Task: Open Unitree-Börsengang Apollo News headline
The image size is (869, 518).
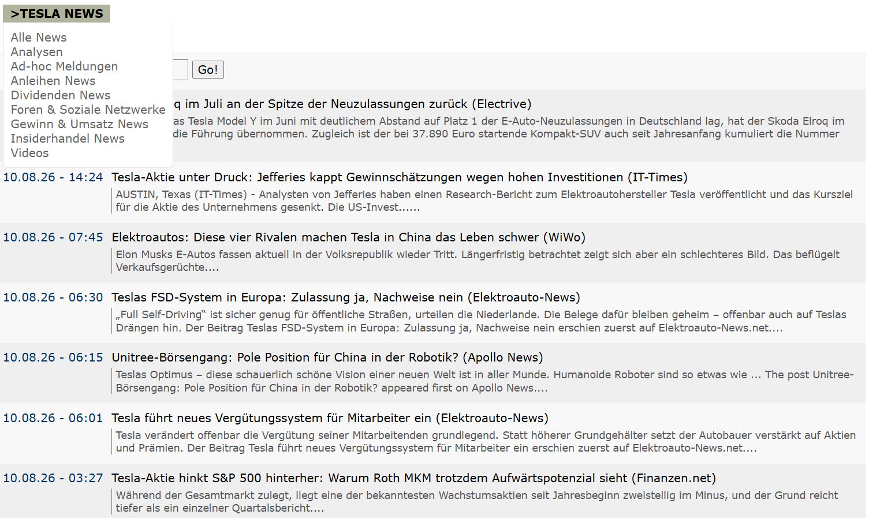Action: coord(327,357)
